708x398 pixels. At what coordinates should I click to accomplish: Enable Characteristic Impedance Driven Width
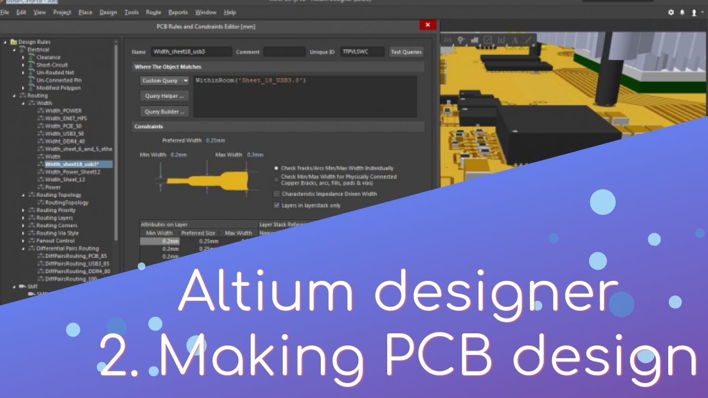(x=277, y=194)
